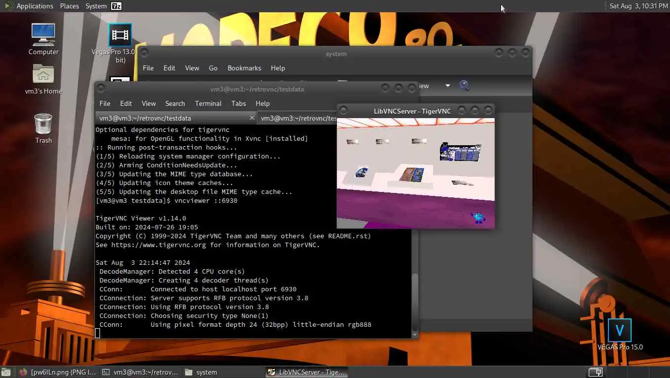Click the date and time clock
670x378 pixels.
click(638, 6)
